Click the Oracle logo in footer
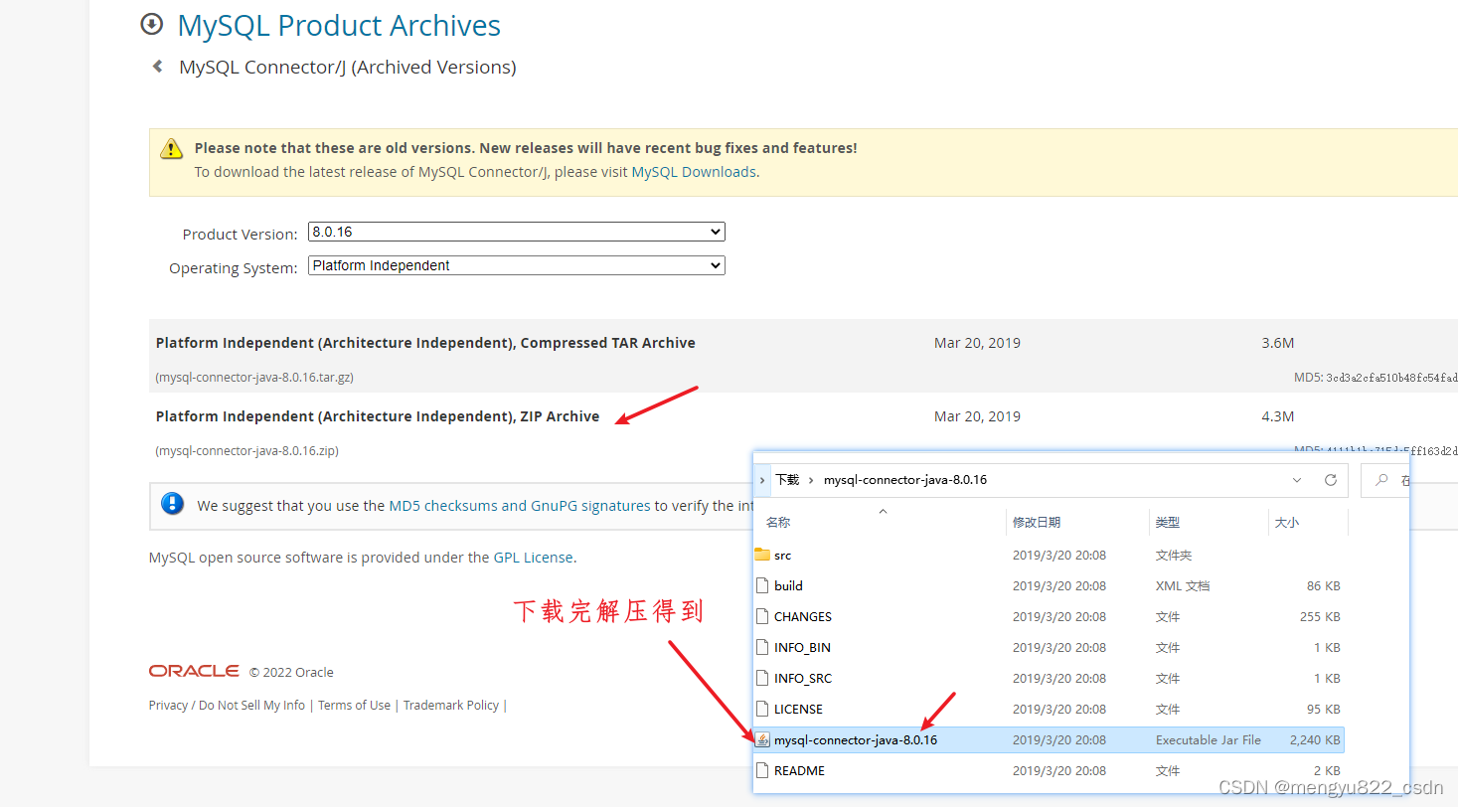This screenshot has width=1458, height=807. pos(194,672)
